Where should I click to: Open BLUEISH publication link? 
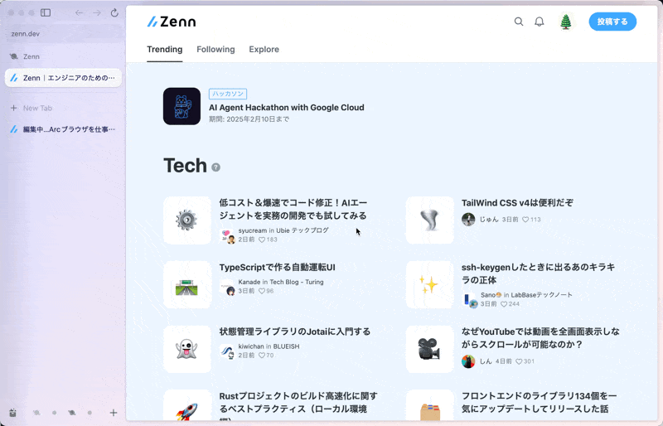coord(286,346)
